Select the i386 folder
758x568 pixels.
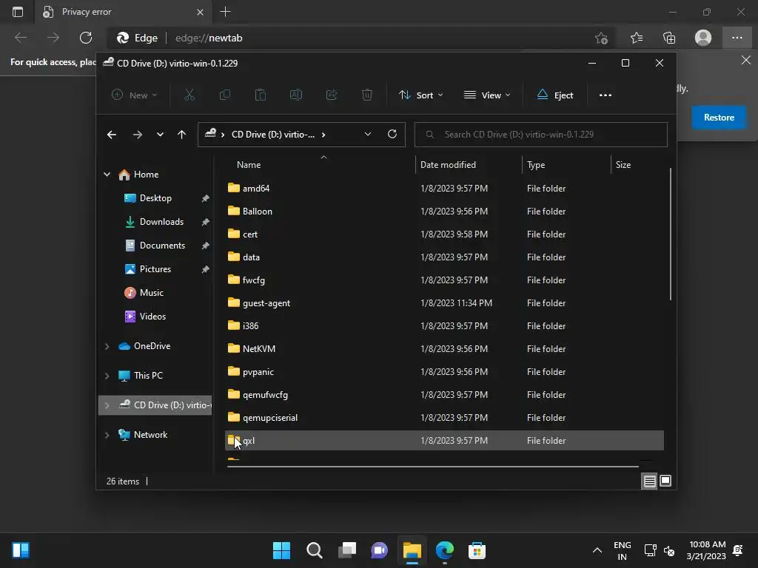point(444,326)
